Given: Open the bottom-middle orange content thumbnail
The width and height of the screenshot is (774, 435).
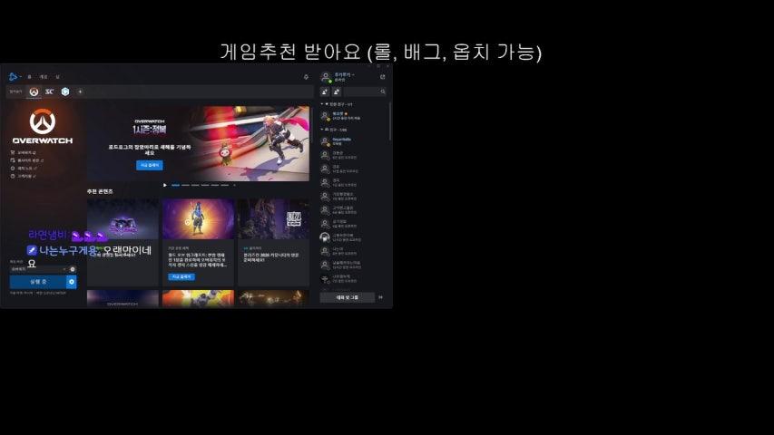Looking at the screenshot, I should pyautogui.click(x=198, y=298).
